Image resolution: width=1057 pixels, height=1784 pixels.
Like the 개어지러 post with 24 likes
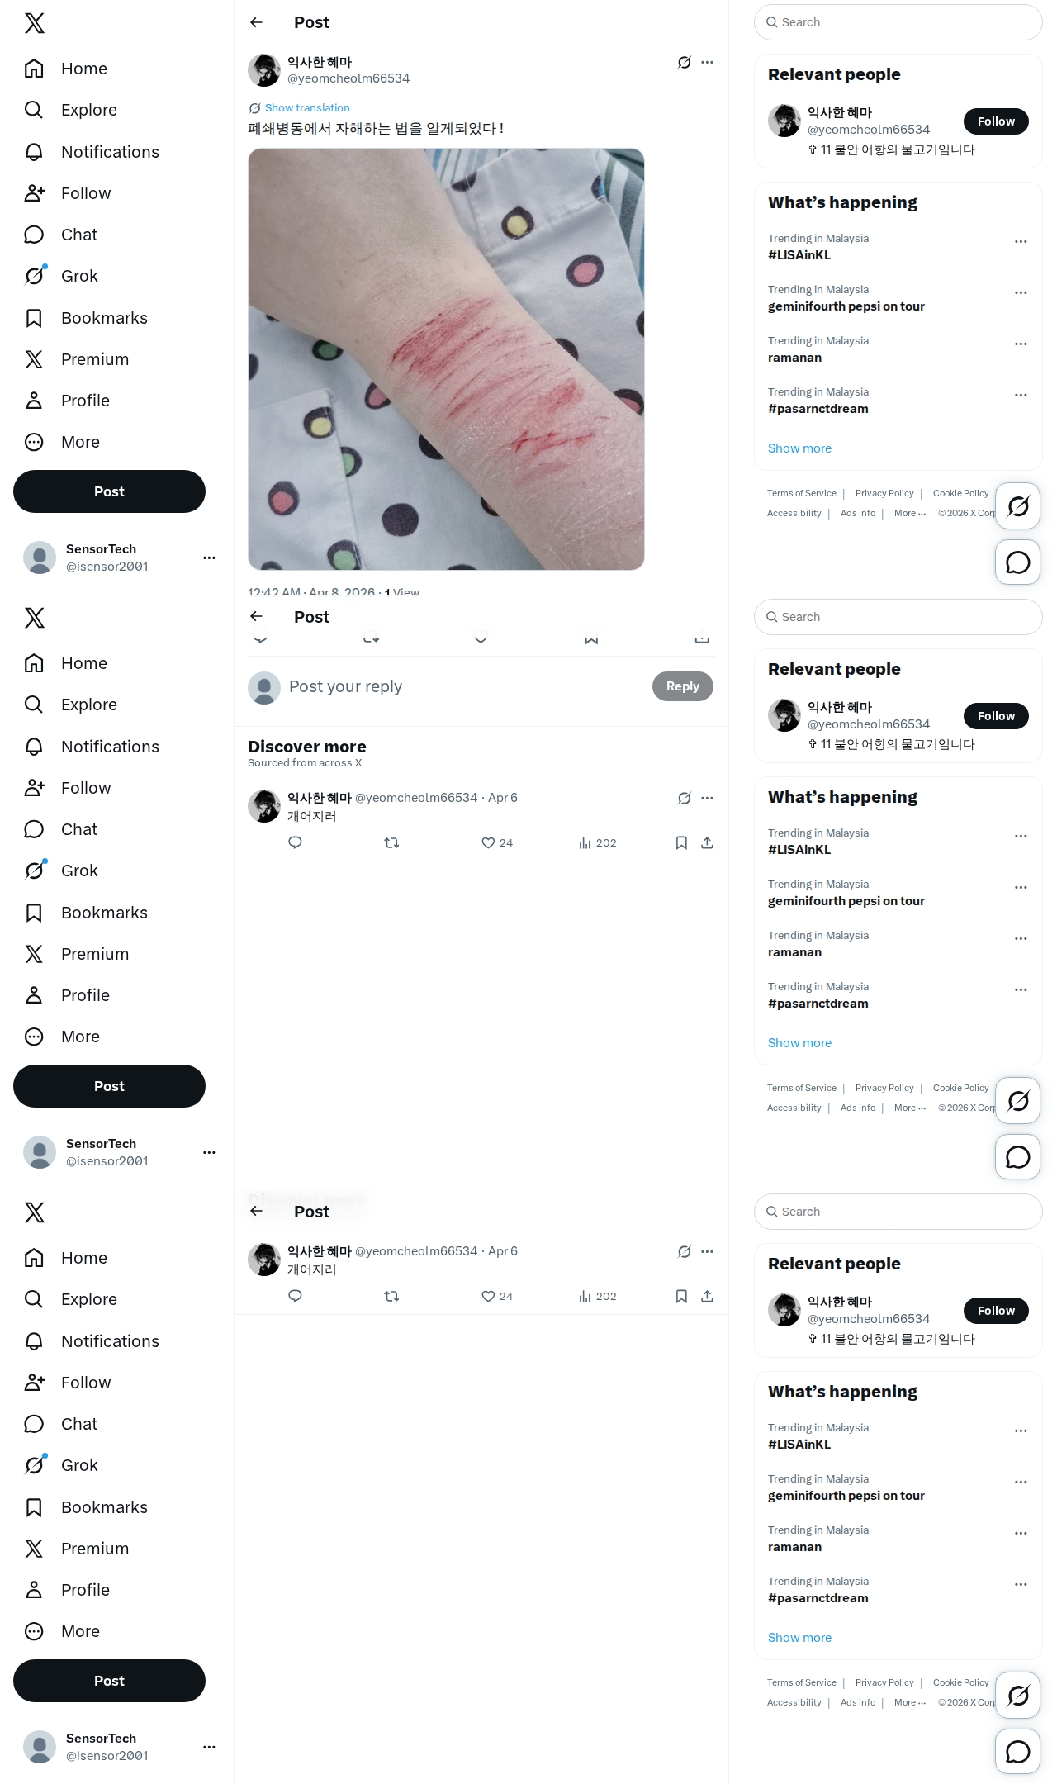497,843
